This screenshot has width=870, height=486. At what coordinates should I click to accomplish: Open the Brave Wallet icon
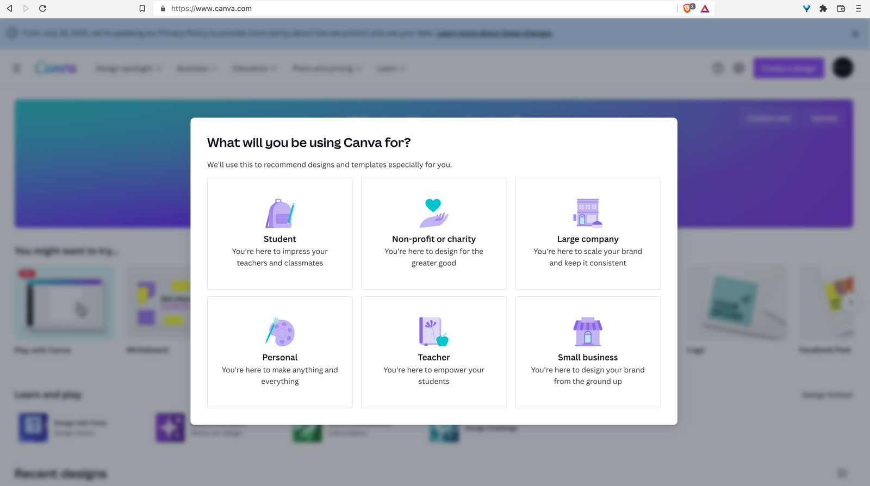click(841, 9)
